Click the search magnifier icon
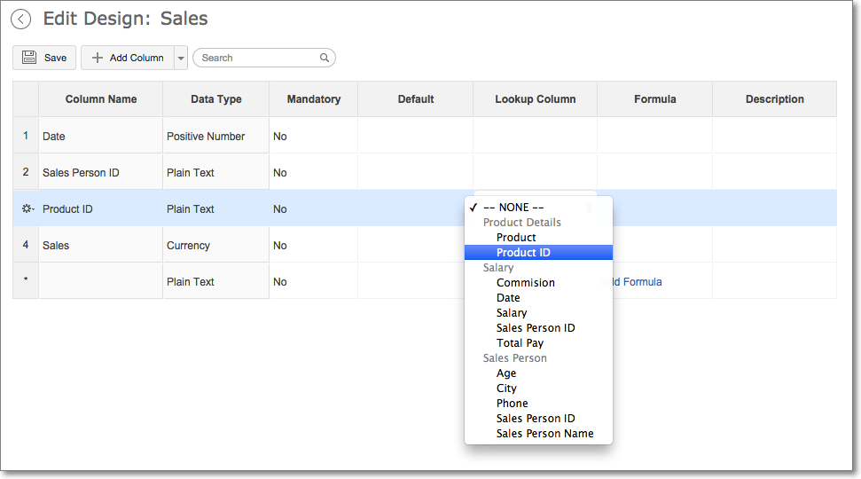This screenshot has width=861, height=479. [325, 58]
